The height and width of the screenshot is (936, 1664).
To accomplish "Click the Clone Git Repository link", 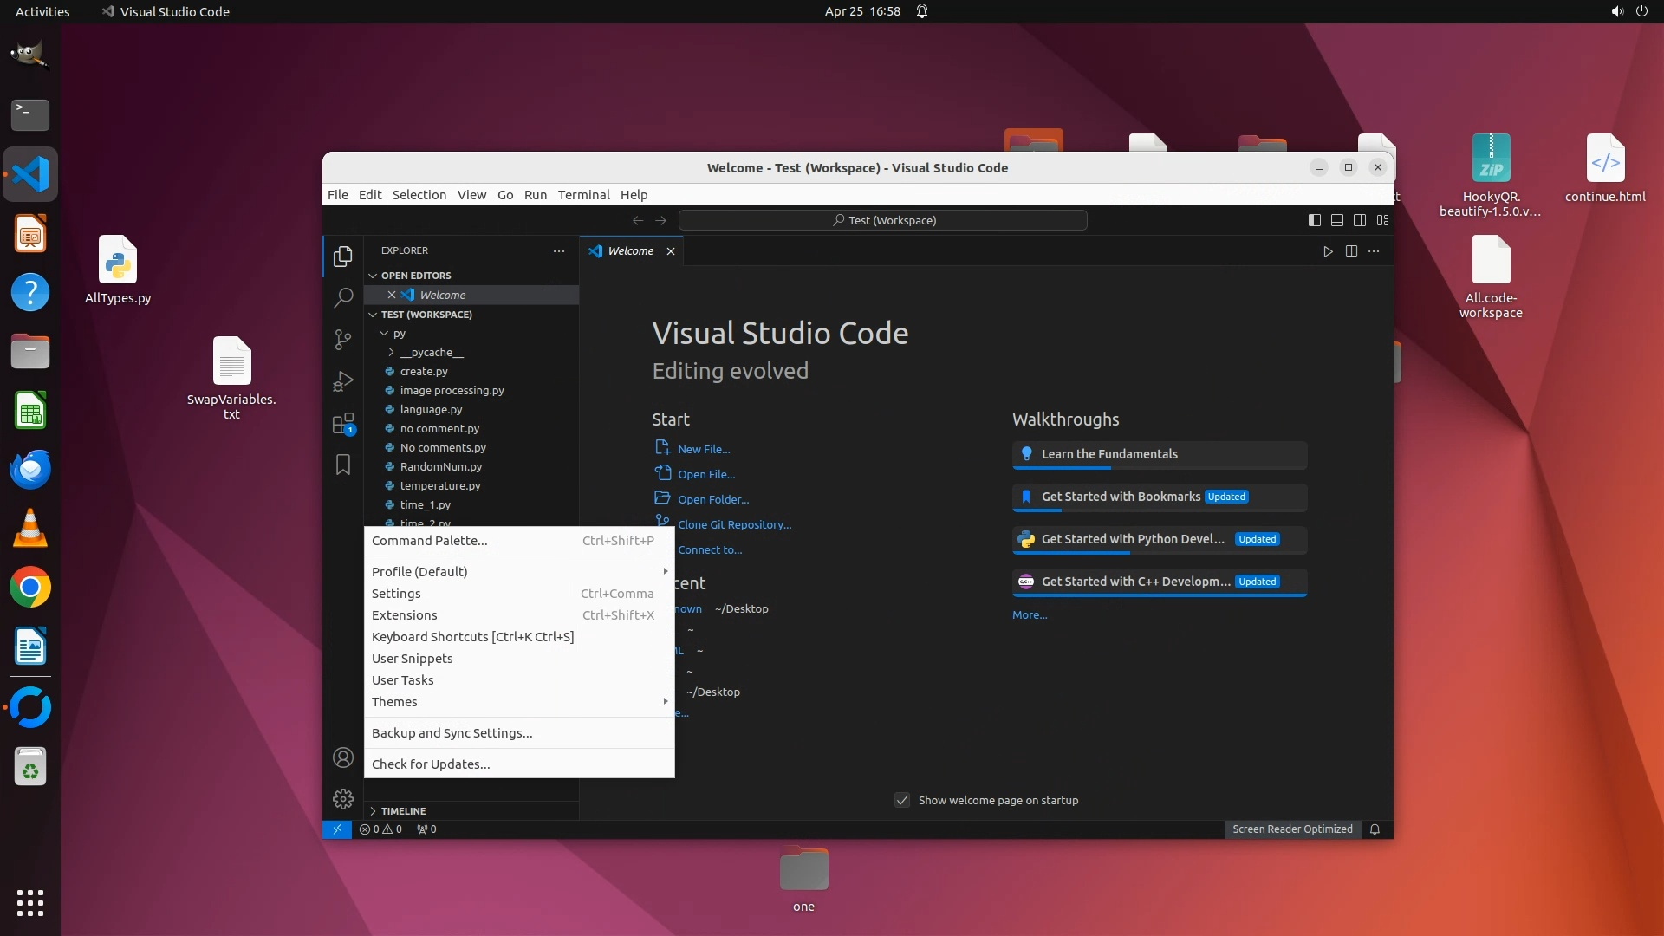I will (x=734, y=525).
